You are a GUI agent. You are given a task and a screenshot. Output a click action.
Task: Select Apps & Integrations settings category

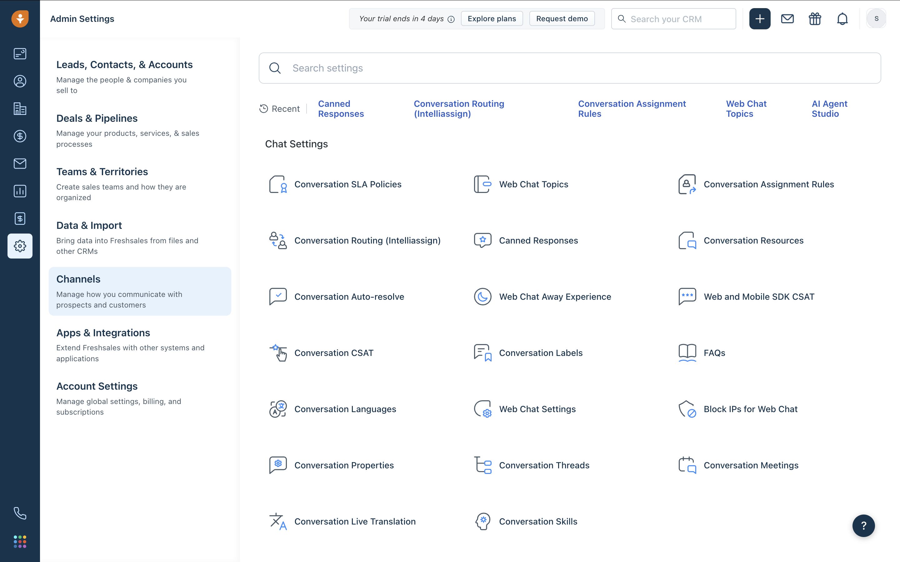(140, 345)
